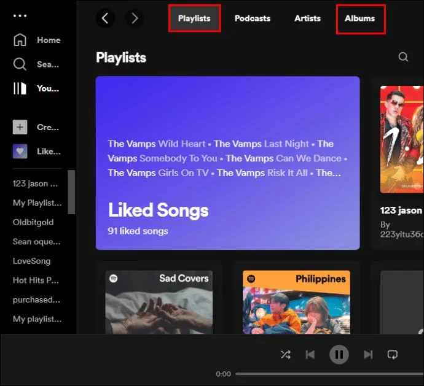Pause the current track
Image resolution: width=424 pixels, height=386 pixels.
coord(339,355)
